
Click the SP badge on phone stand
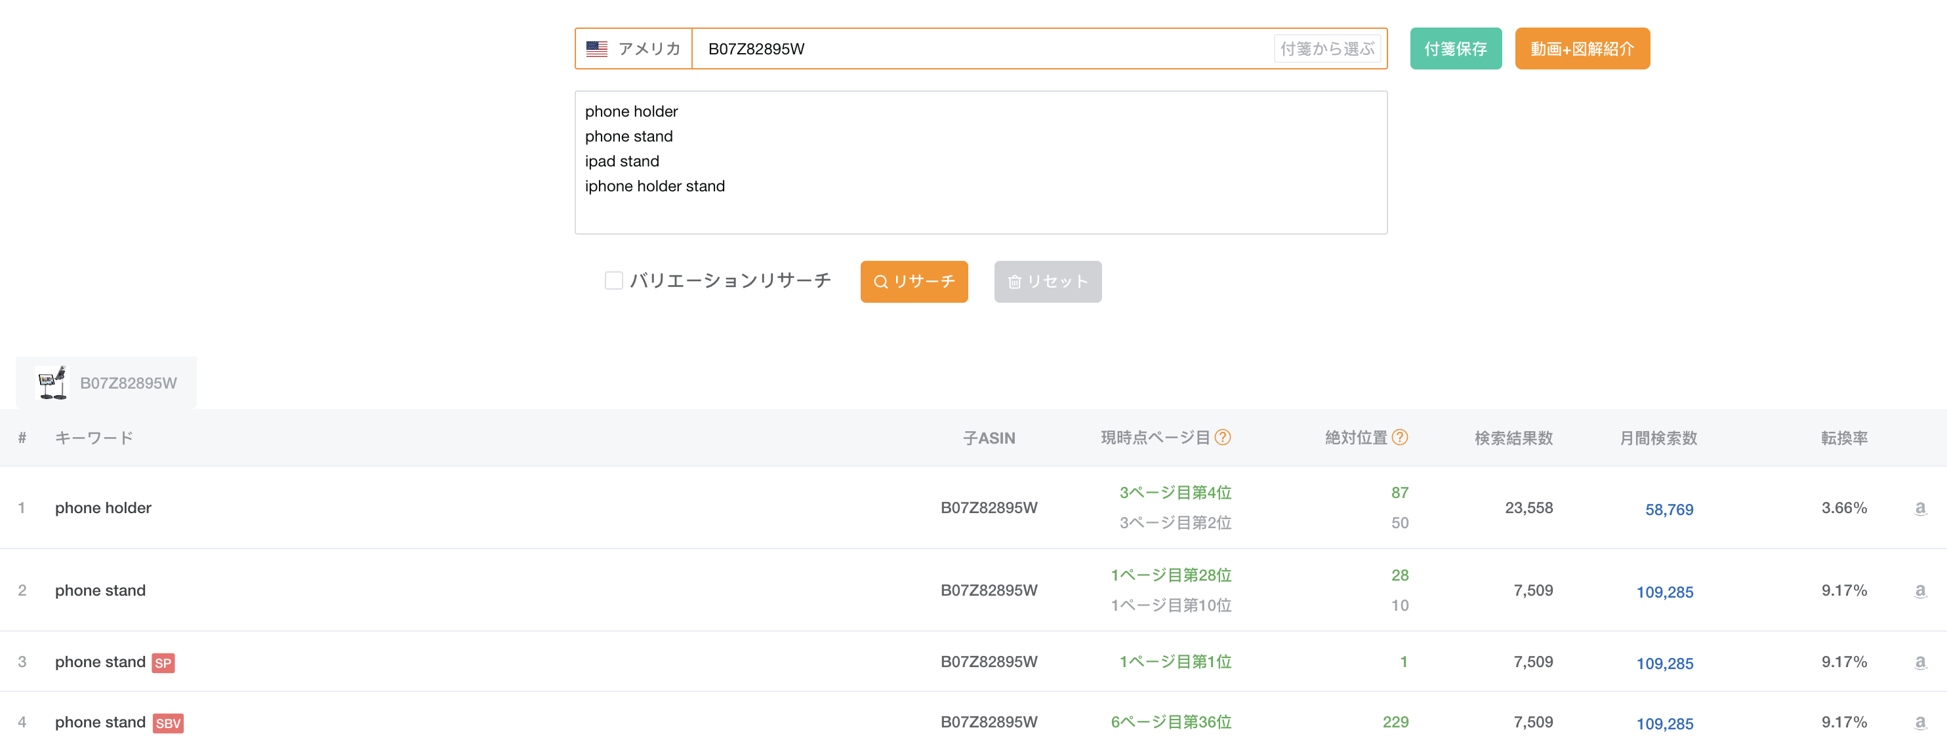click(163, 663)
